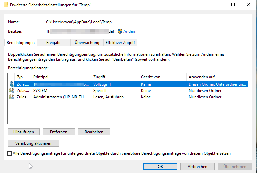Click Vererbung aktivieren button
Image resolution: width=257 pixels, height=173 pixels.
[33, 143]
